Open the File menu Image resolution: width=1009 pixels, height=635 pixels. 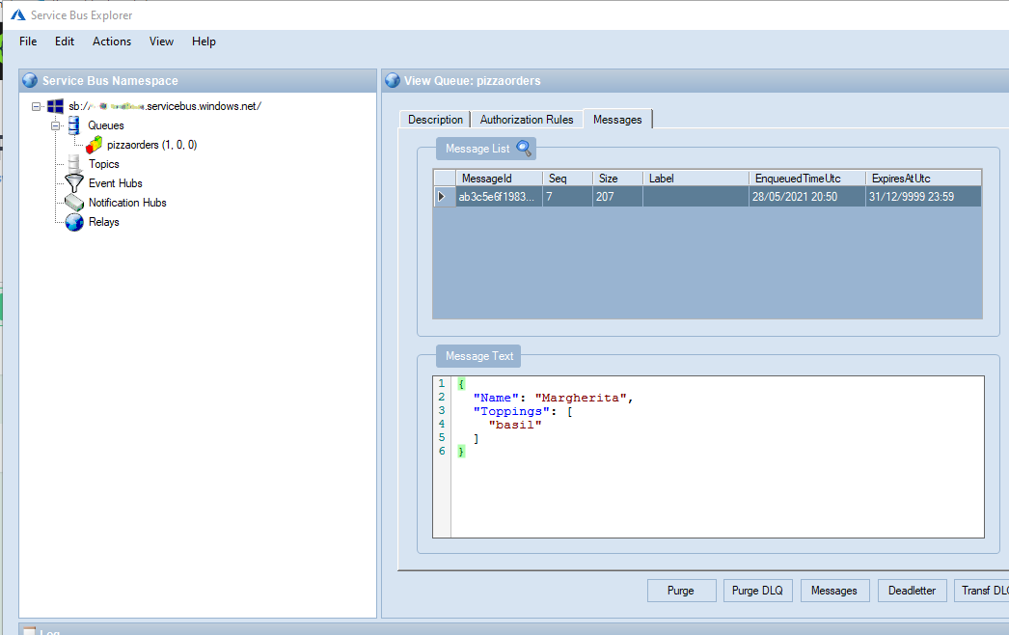pyautogui.click(x=28, y=41)
